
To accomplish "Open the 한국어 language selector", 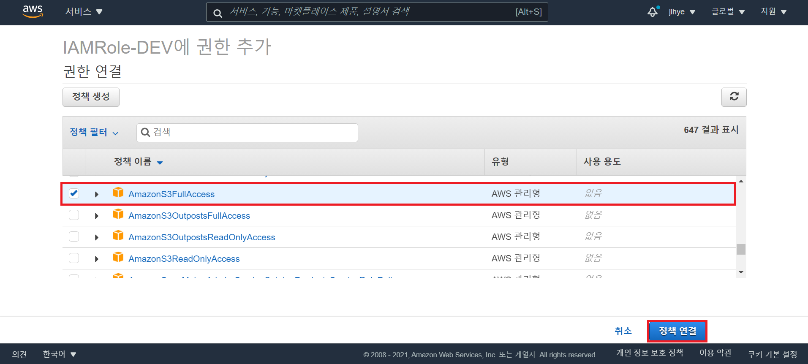I will [60, 354].
